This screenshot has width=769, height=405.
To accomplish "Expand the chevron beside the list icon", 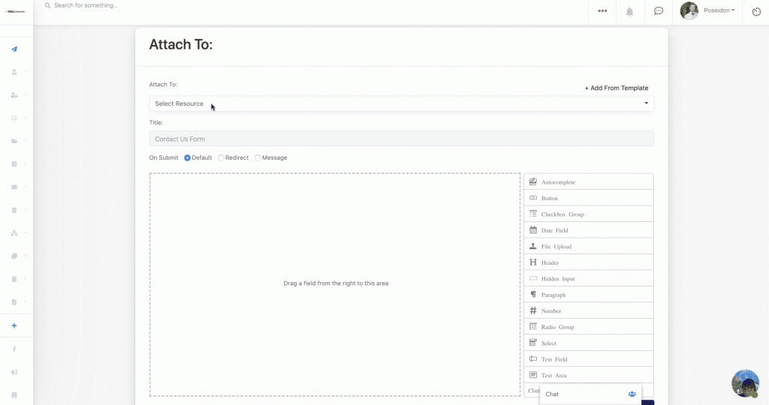I will [x=26, y=118].
